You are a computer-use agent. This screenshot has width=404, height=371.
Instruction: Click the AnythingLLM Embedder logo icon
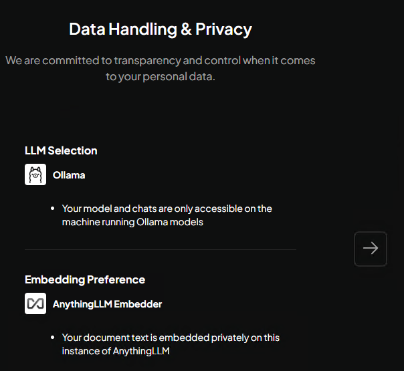pyautogui.click(x=35, y=304)
